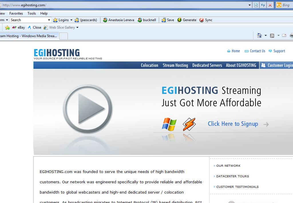Click the Winamp lightning bolt icon

pos(189,124)
